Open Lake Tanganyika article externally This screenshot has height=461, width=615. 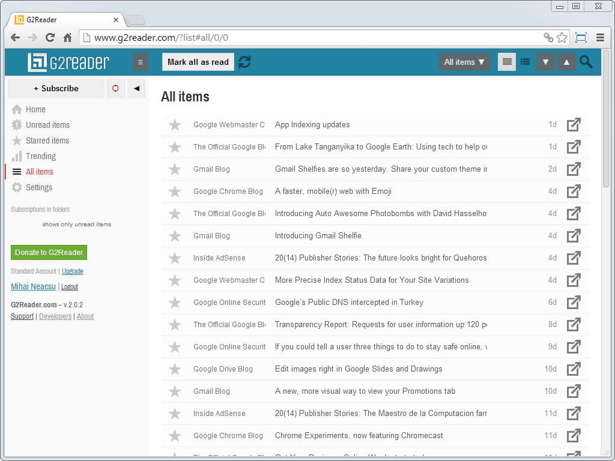click(574, 147)
